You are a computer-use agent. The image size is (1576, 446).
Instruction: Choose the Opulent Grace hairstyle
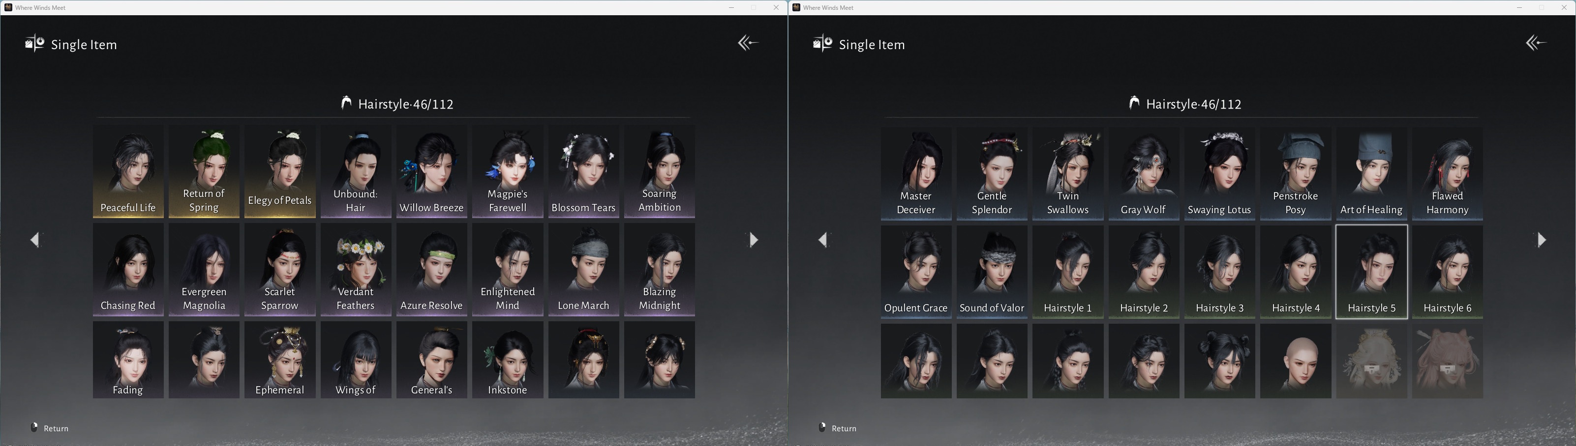click(x=916, y=272)
